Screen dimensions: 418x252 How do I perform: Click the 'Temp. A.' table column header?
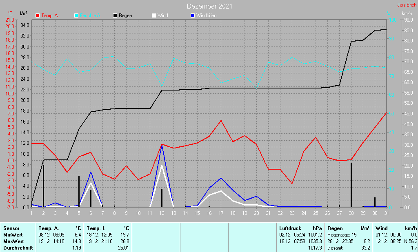point(49,228)
